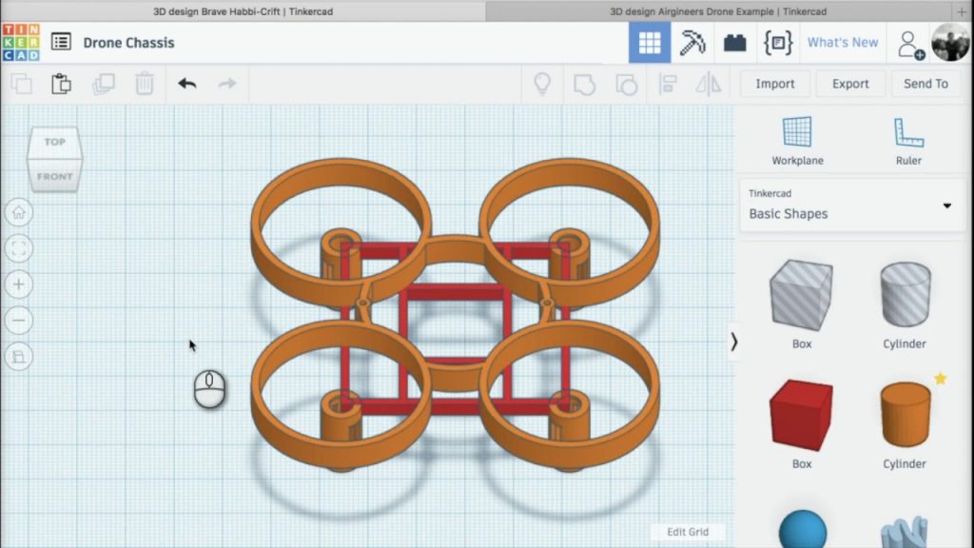The height and width of the screenshot is (548, 974).
Task: Click the Home view button
Action: (19, 212)
